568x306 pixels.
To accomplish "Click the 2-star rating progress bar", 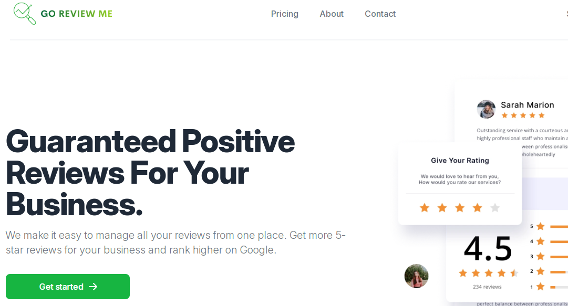I will point(559,271).
